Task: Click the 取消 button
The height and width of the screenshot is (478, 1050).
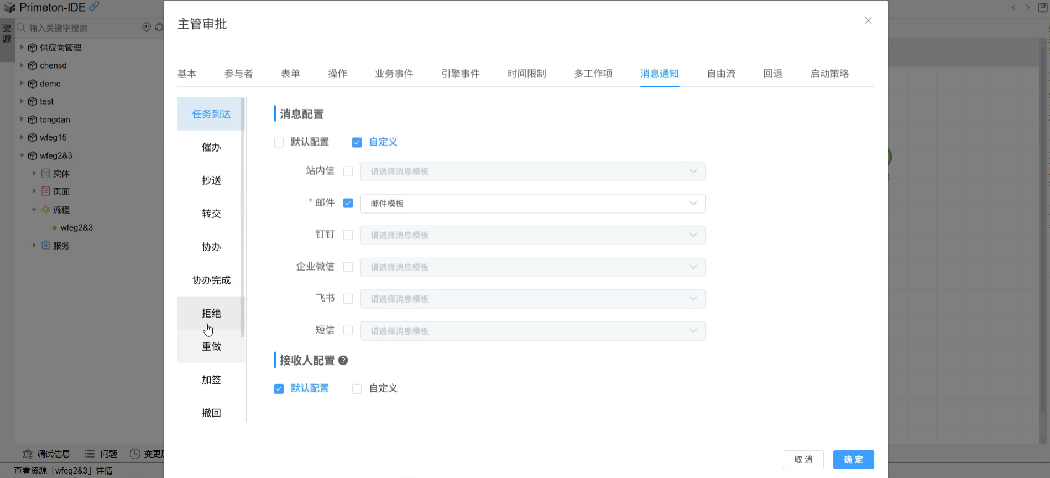Action: point(803,459)
